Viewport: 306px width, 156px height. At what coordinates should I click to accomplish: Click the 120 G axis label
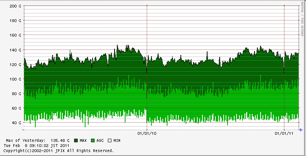(x=15, y=64)
